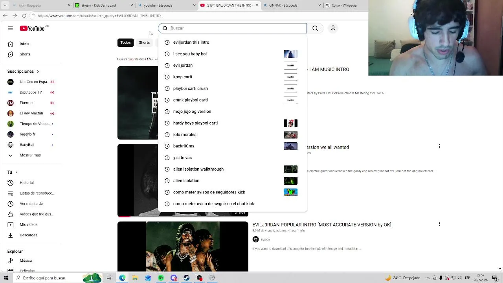Open EVILJ0RDAN POPULAR INTRO video title
Image resolution: width=503 pixels, height=283 pixels.
[321, 225]
